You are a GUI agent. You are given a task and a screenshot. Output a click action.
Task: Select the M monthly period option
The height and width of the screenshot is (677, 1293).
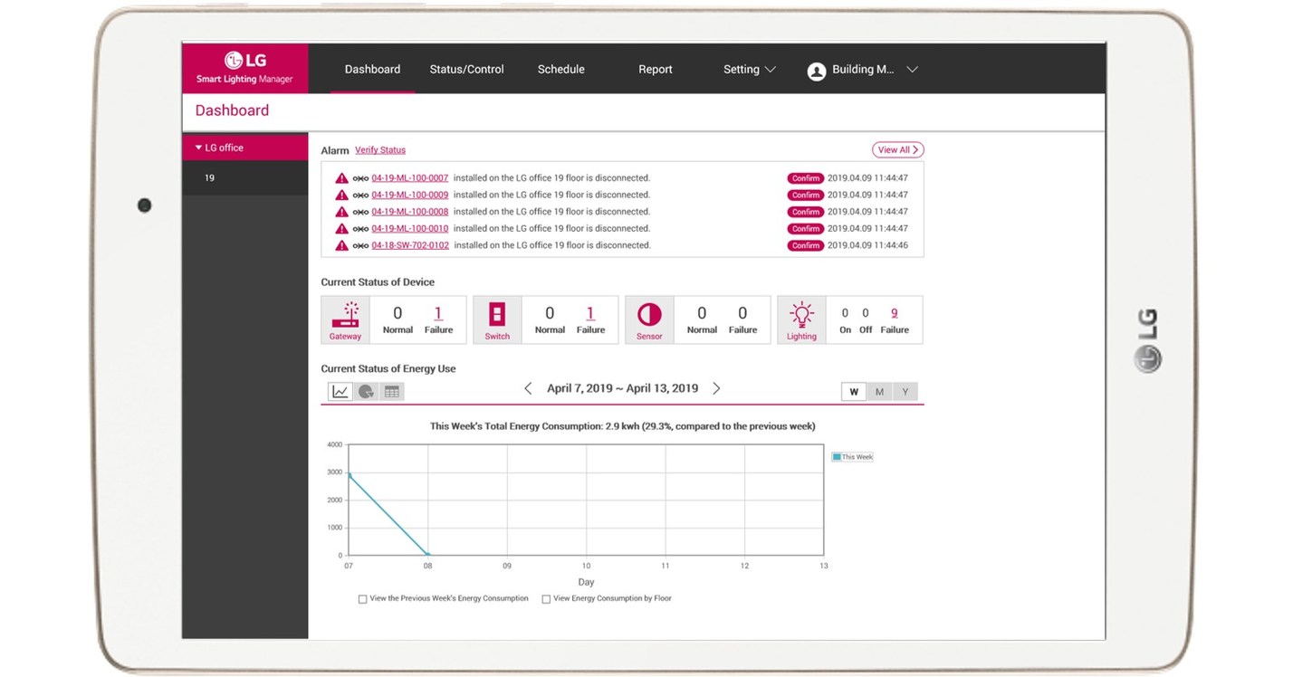coord(878,391)
